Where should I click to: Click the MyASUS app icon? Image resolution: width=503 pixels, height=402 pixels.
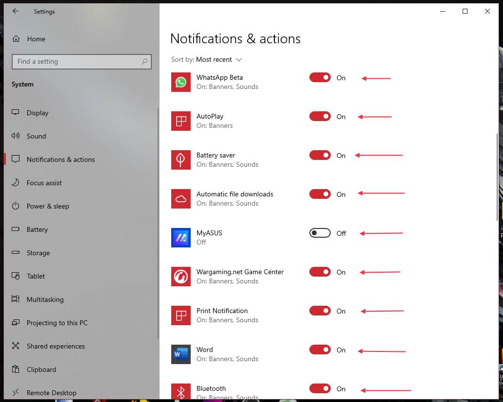tap(180, 238)
